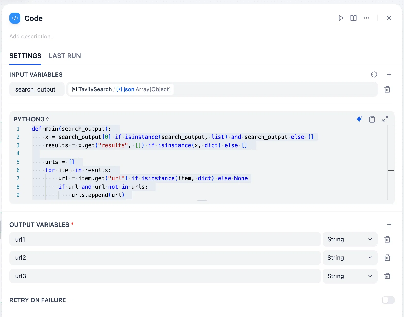Delete the search_output input variable
This screenshot has width=404, height=317.
pyautogui.click(x=387, y=89)
